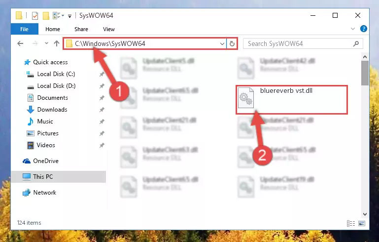Switch to Details view via status bar icon

pos(351,223)
